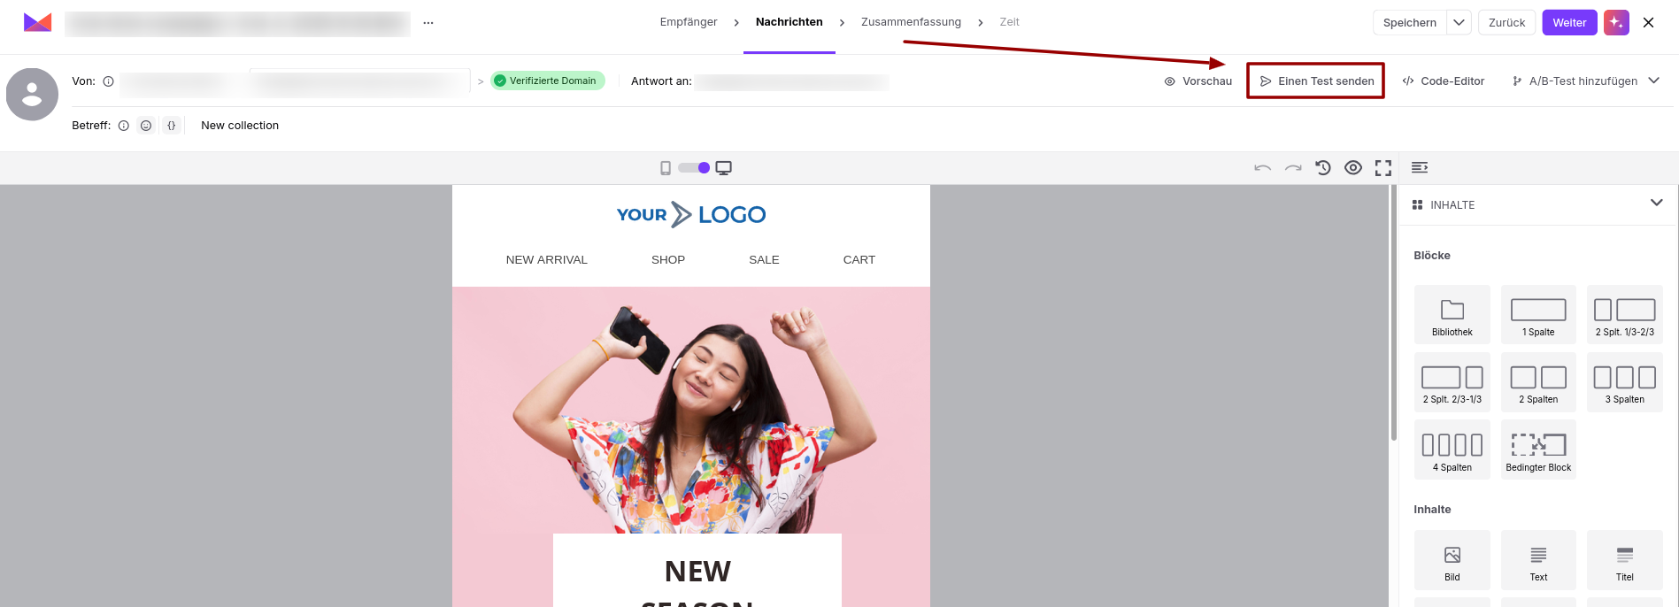Select the 3 Spalten block

(x=1625, y=382)
